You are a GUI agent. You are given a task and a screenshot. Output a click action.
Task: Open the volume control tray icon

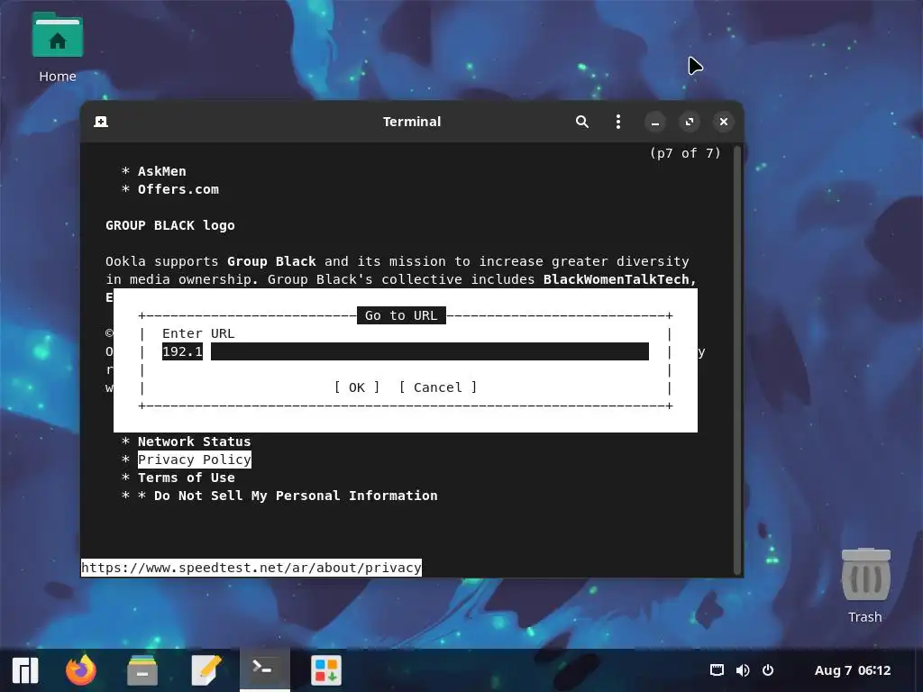(743, 670)
